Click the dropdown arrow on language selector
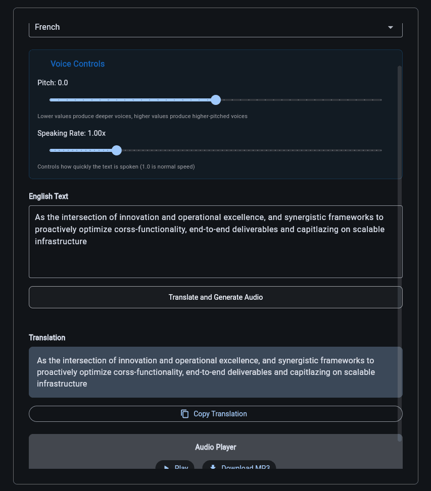 click(x=390, y=27)
